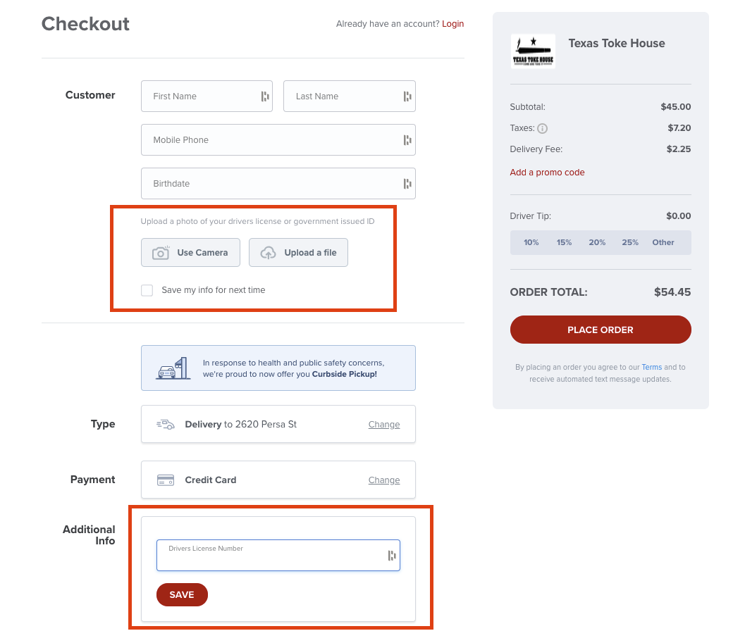Viewport: 745px width, 631px height.
Task: Click the Taxes info icon
Action: tap(542, 128)
